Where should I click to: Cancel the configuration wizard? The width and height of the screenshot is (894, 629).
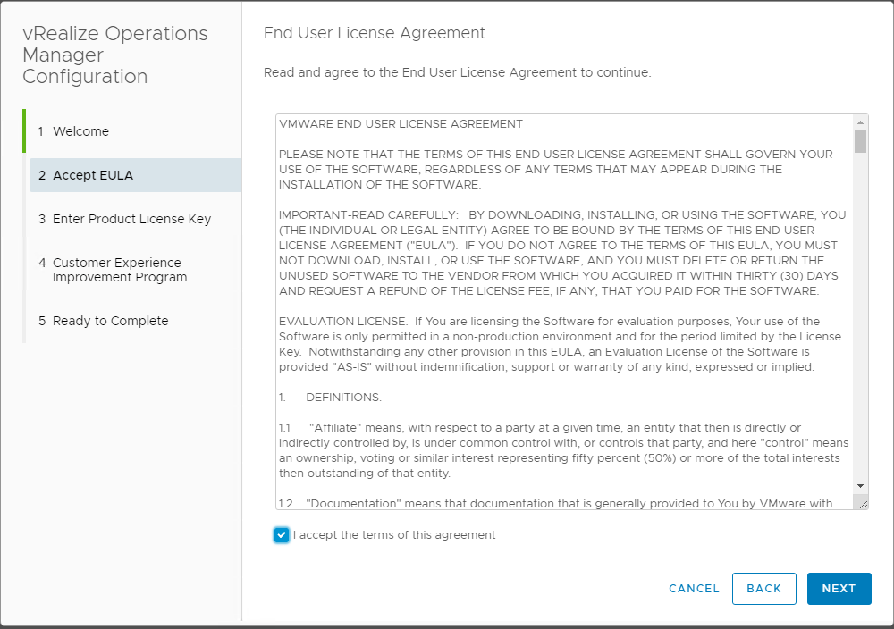click(x=694, y=589)
